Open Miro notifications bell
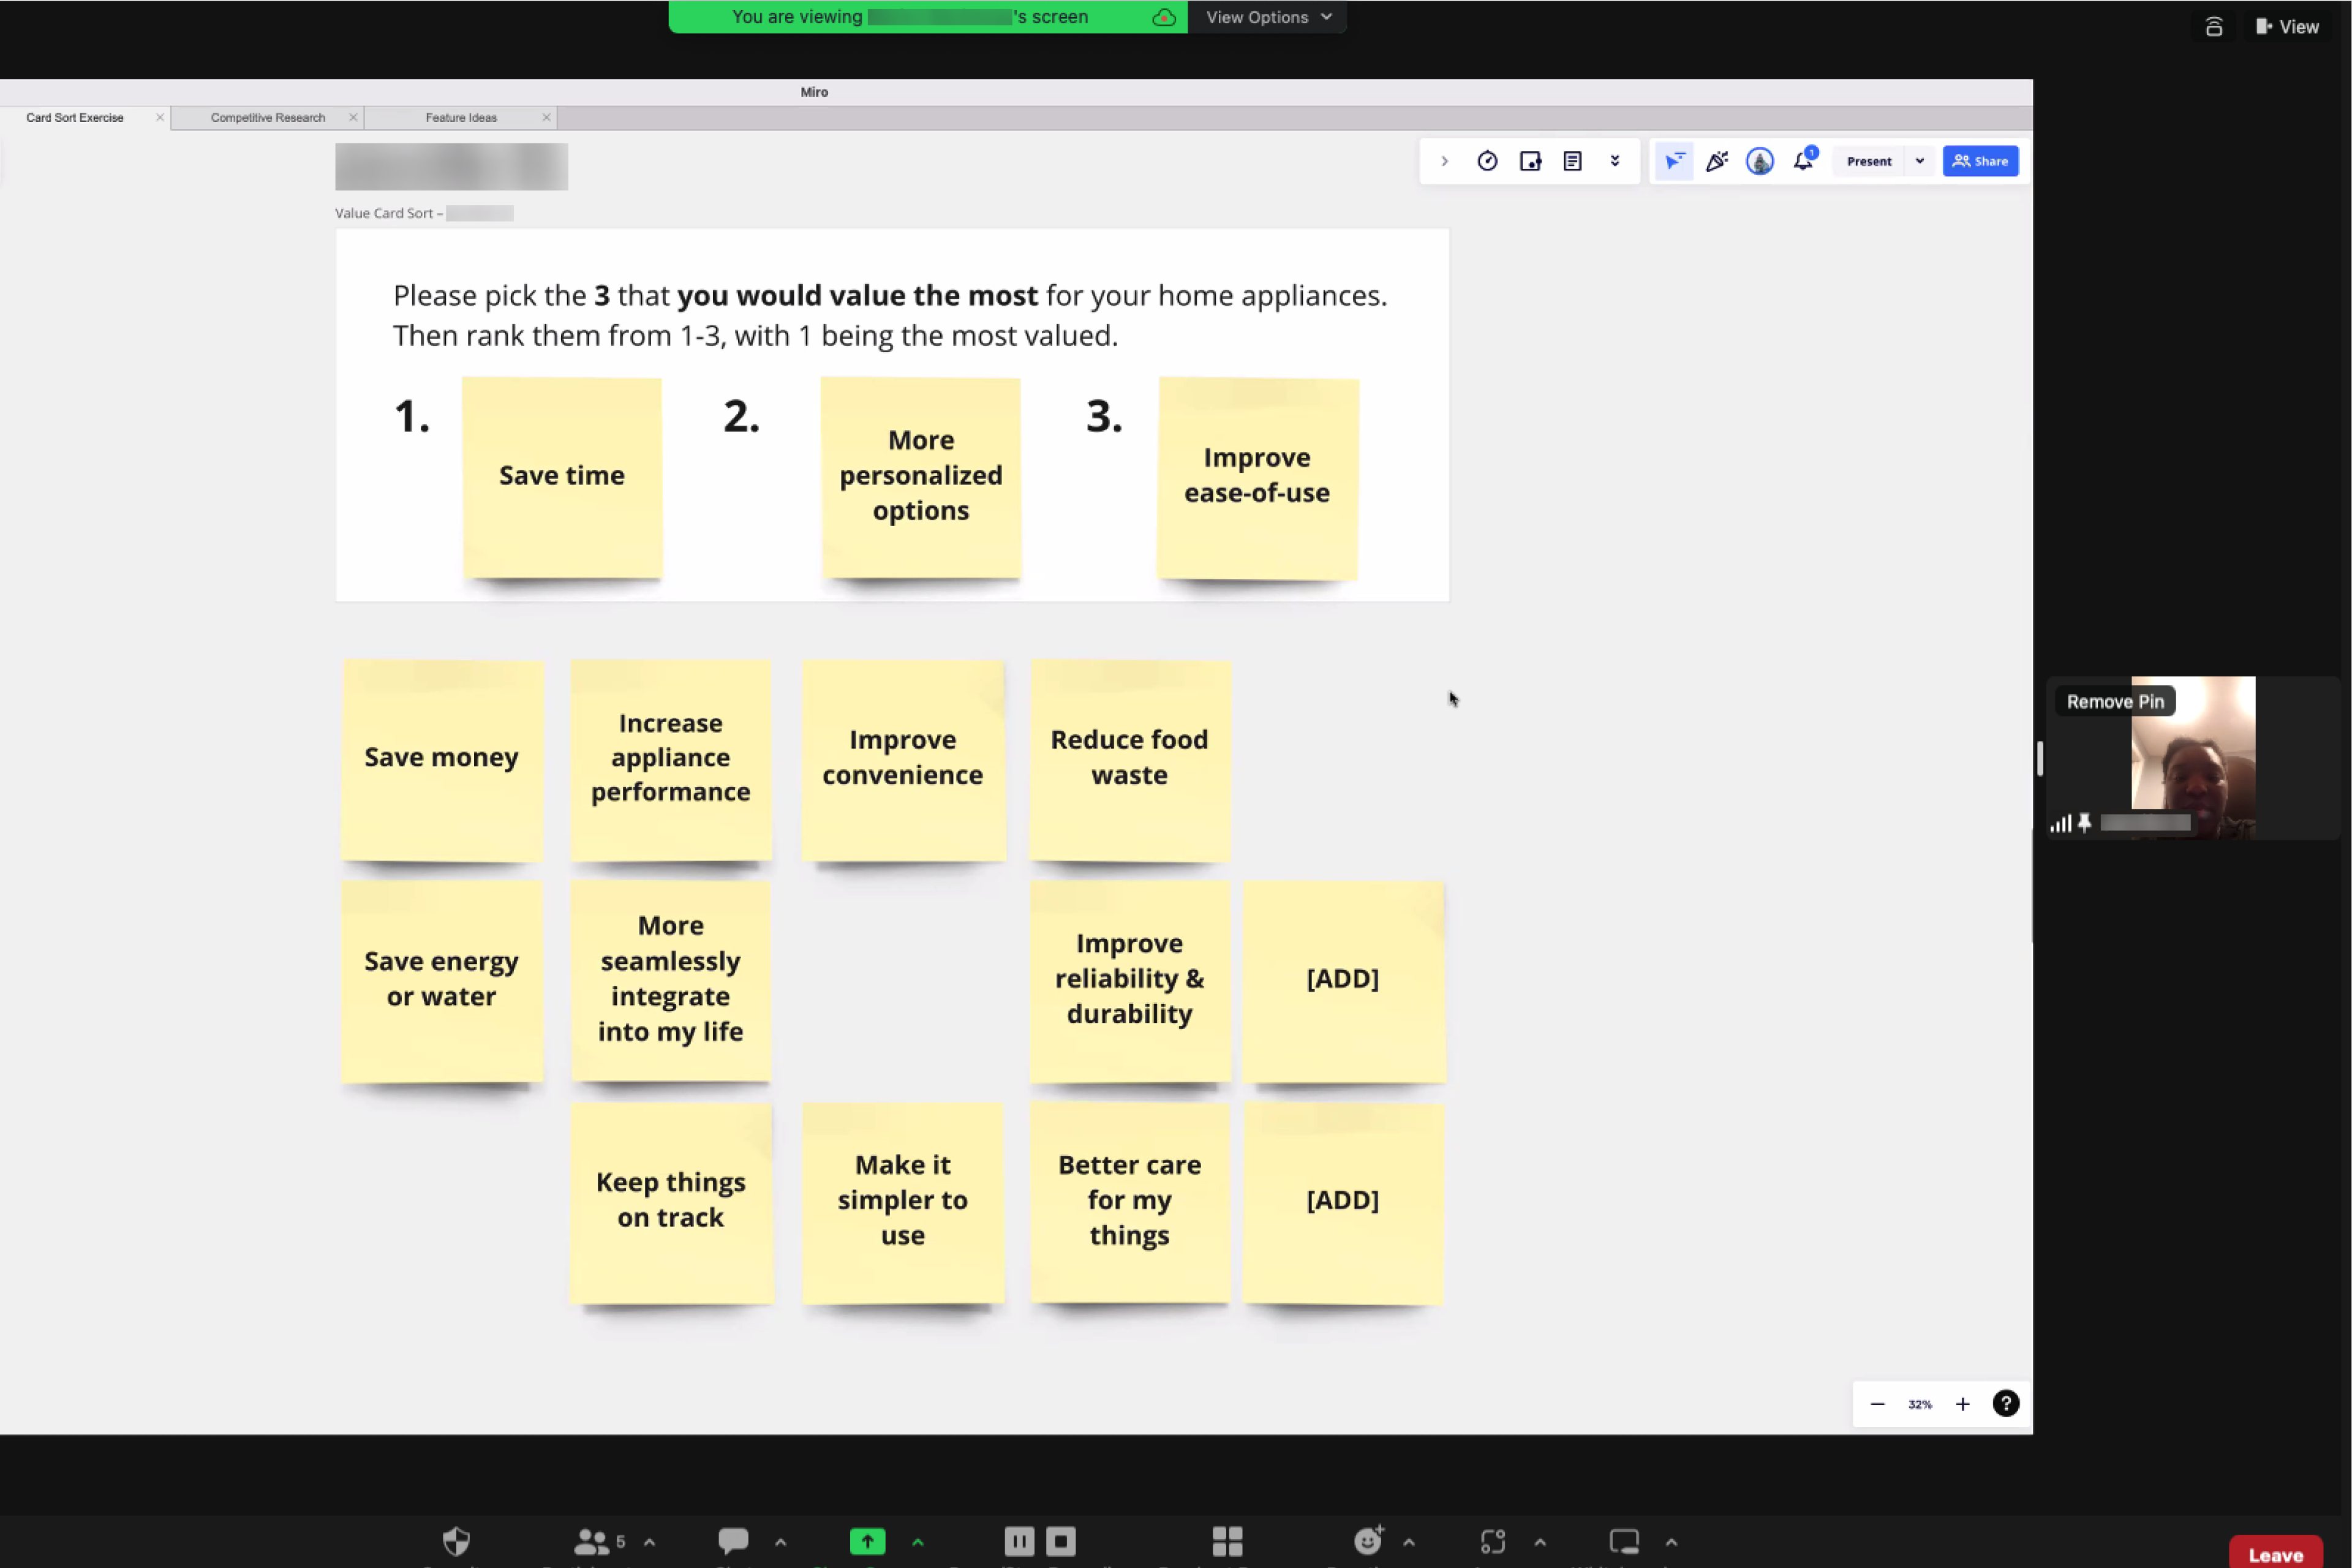 [x=1804, y=161]
